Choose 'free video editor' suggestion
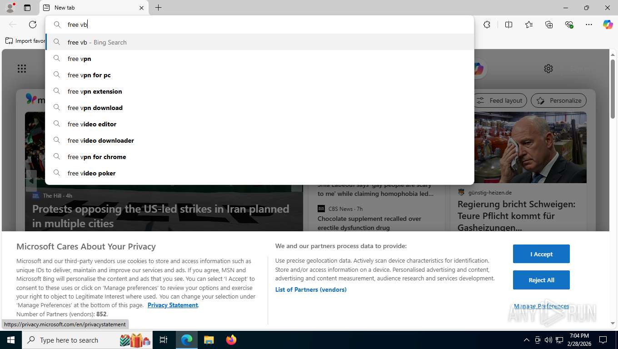 (x=259, y=124)
